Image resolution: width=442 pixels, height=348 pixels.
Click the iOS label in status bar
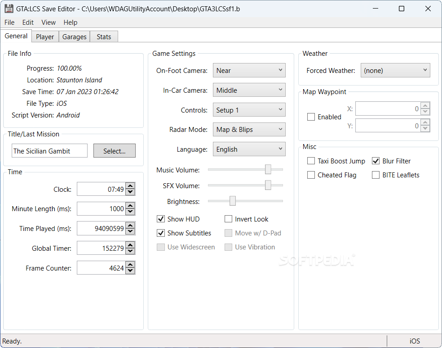pos(415,341)
